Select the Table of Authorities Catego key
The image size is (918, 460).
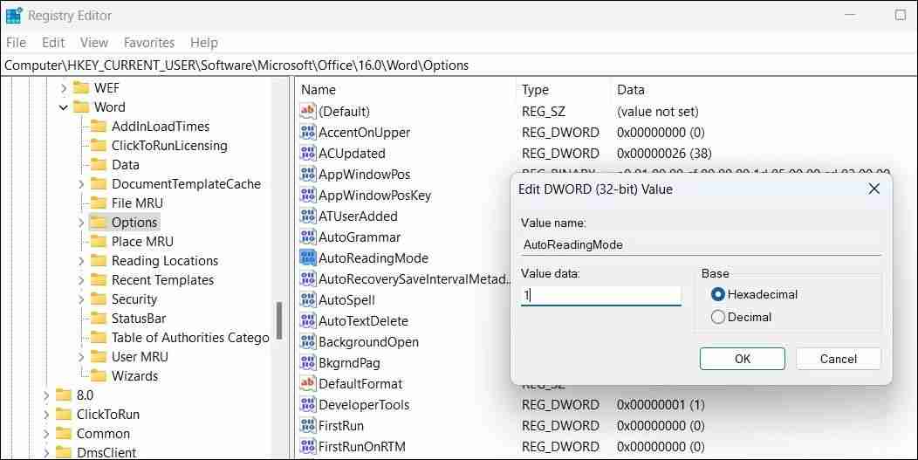(190, 338)
